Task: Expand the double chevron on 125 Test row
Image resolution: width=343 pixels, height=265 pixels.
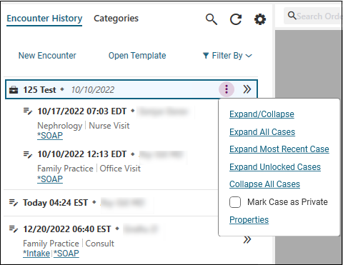Action: coord(247,89)
